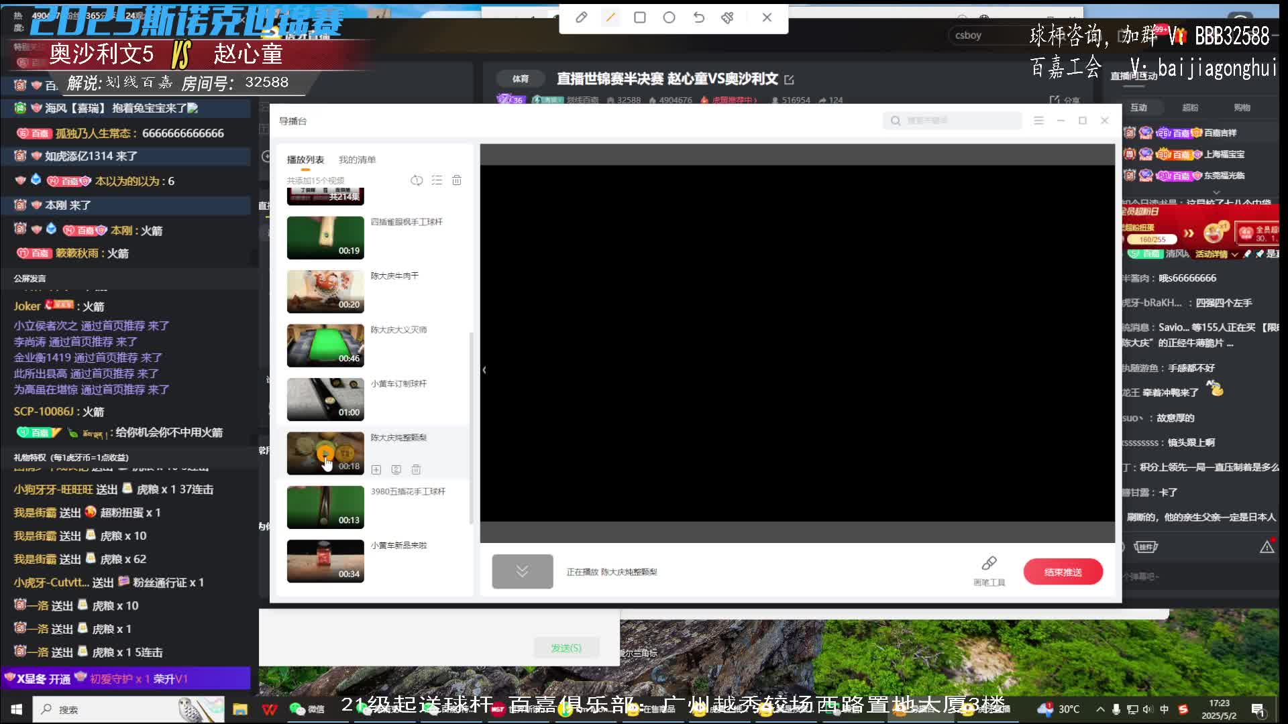
Task: Collapse the playlist panel with left arrow
Action: (484, 370)
